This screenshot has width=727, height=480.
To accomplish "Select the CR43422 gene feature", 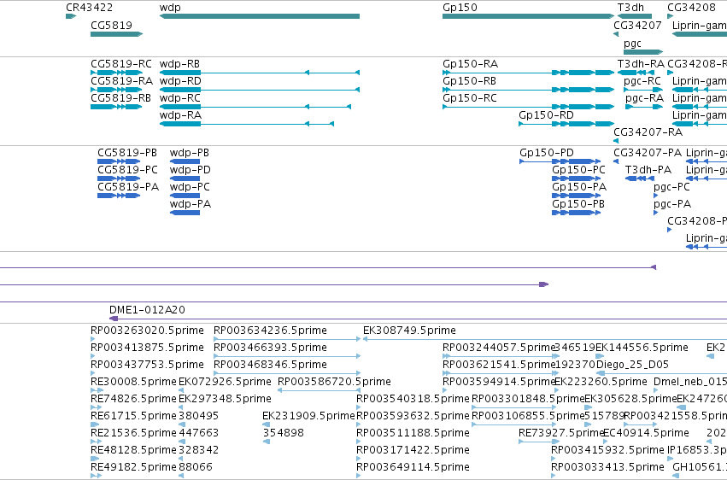I will click(x=71, y=16).
